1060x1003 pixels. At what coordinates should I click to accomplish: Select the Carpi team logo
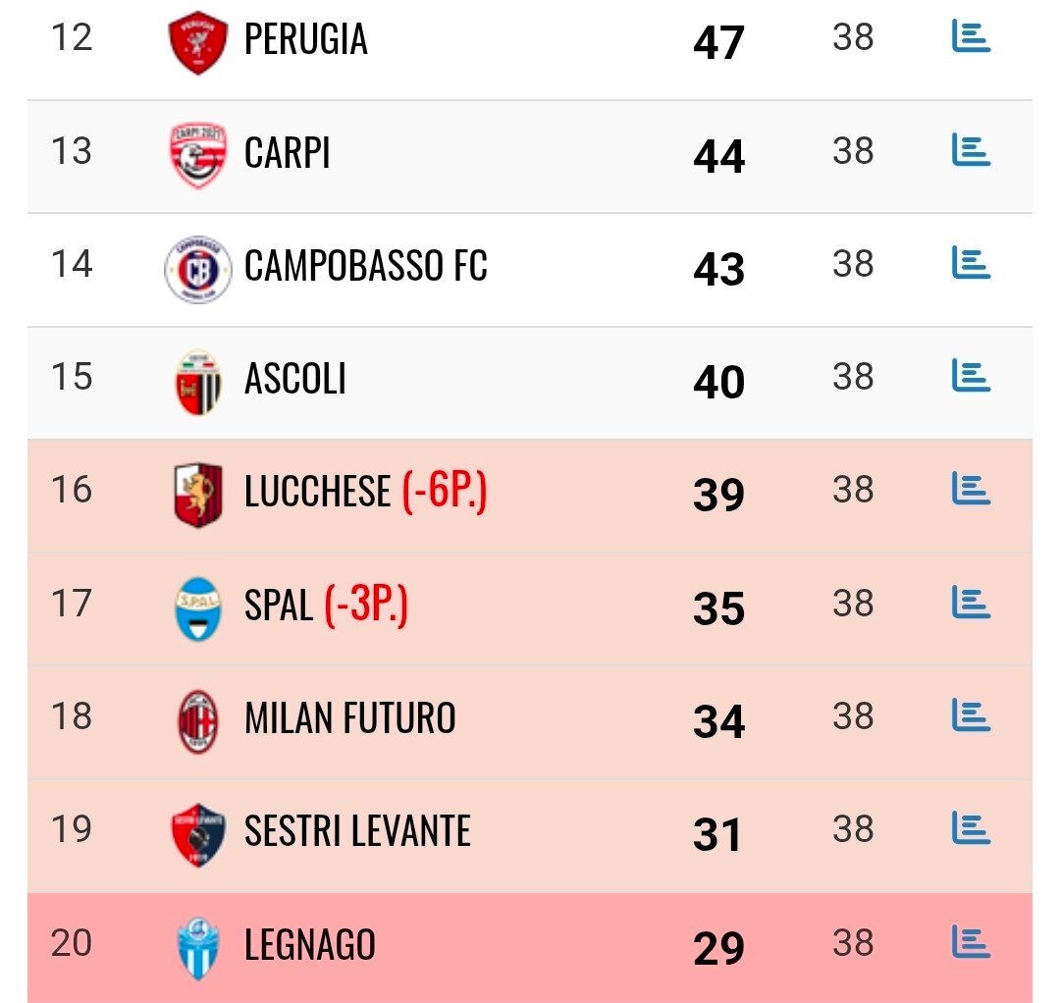[198, 155]
